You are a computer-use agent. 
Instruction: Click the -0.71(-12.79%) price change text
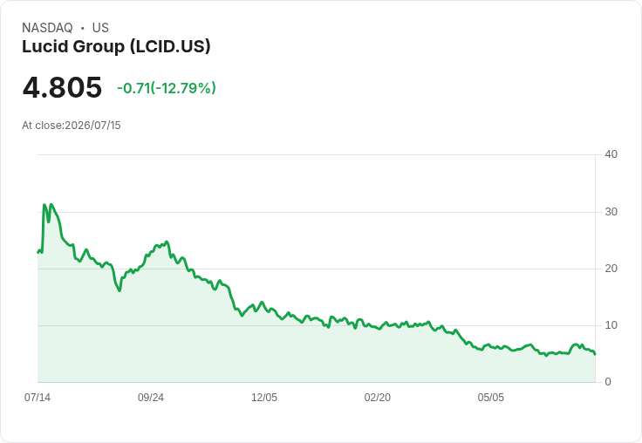(x=167, y=88)
